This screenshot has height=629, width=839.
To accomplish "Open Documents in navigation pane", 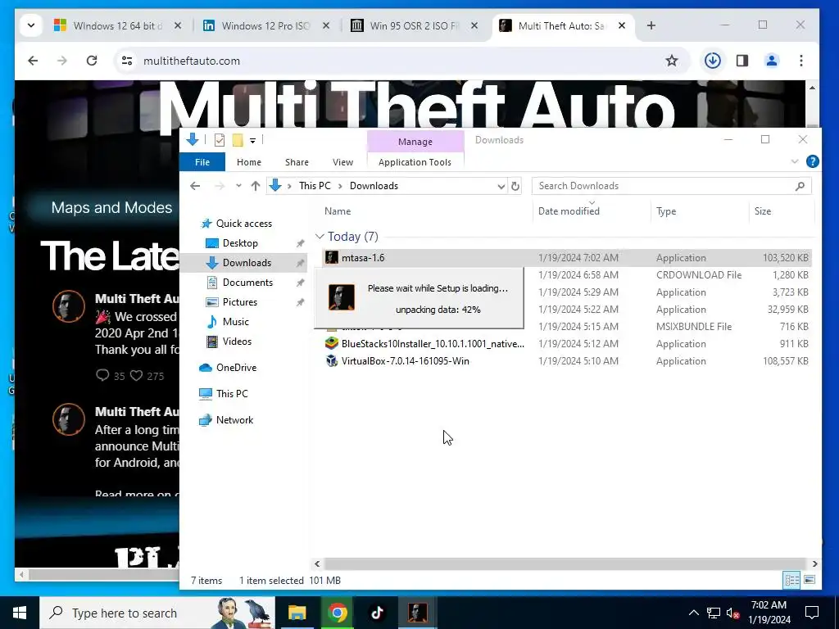I will tap(247, 283).
